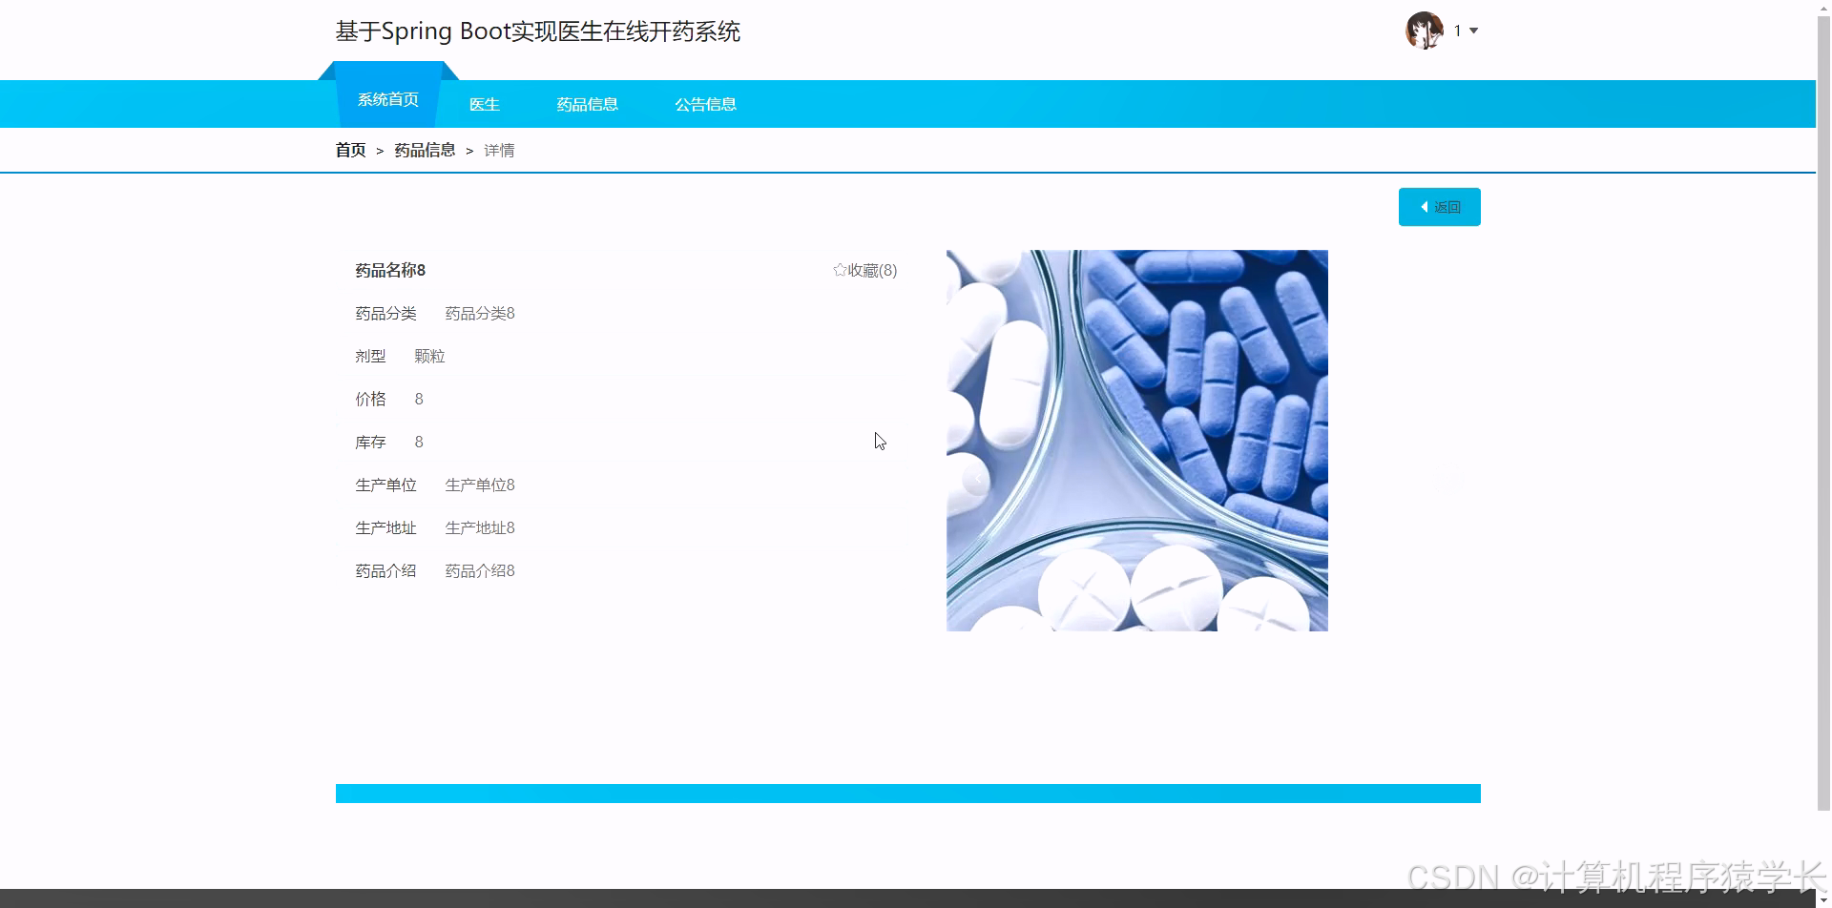Select the 系统首页 tab
This screenshot has height=908, width=1832.
pyautogui.click(x=387, y=98)
